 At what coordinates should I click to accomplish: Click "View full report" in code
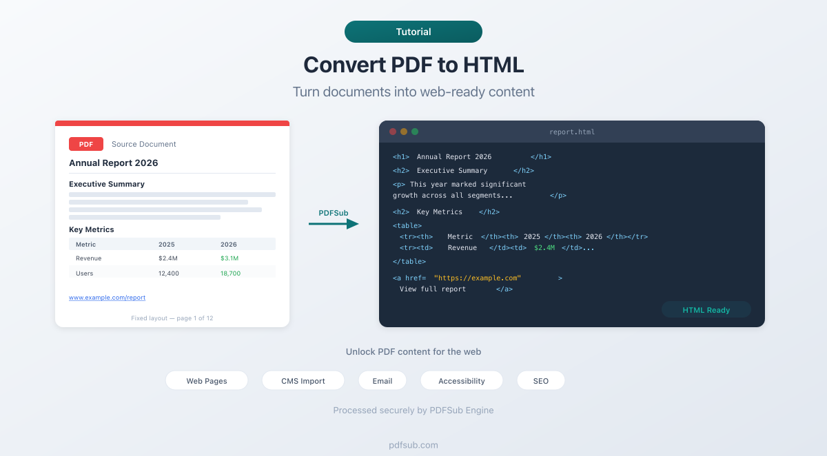pos(433,289)
